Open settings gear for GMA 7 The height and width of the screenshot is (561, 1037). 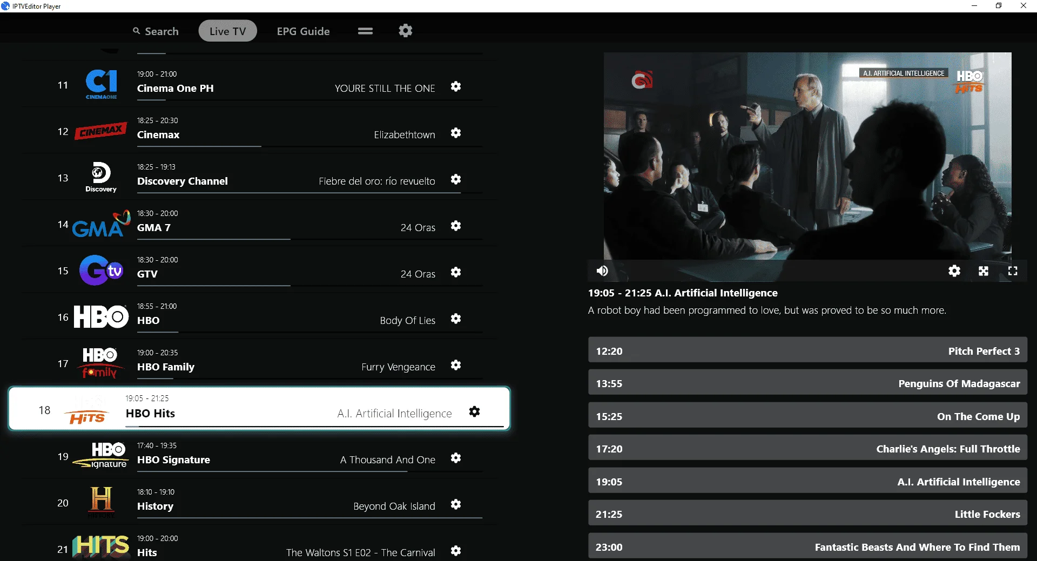[x=456, y=226]
